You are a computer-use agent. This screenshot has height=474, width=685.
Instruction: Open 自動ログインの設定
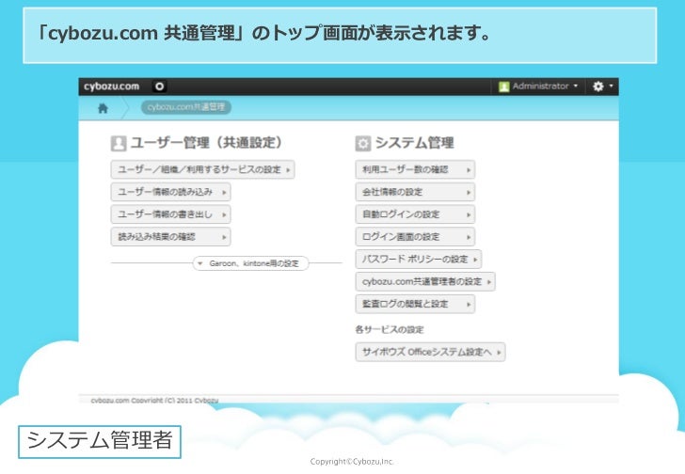coord(415,214)
